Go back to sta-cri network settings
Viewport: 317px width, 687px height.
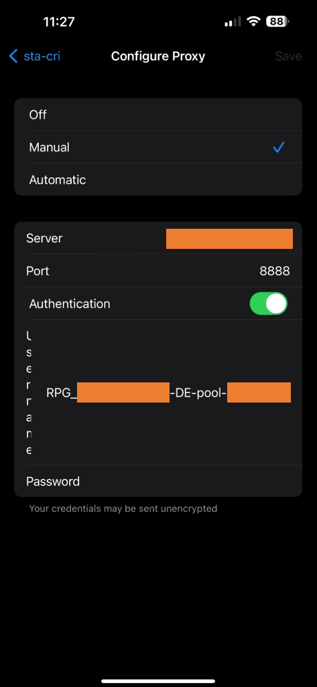35,56
